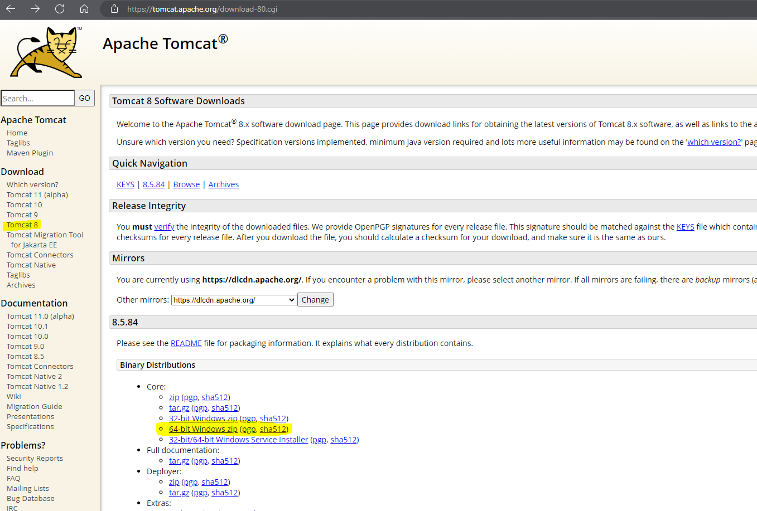Open Taglibs under Apache Tomcat section
The width and height of the screenshot is (757, 511).
coord(18,143)
